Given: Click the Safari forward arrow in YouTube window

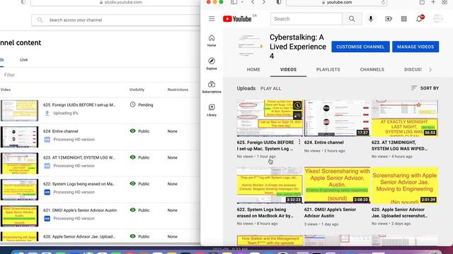Looking at the screenshot, I should pos(263,2).
